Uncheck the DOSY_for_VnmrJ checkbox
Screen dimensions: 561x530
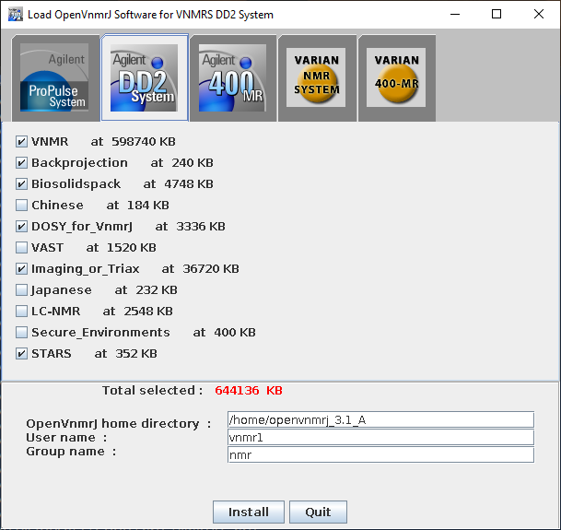21,227
